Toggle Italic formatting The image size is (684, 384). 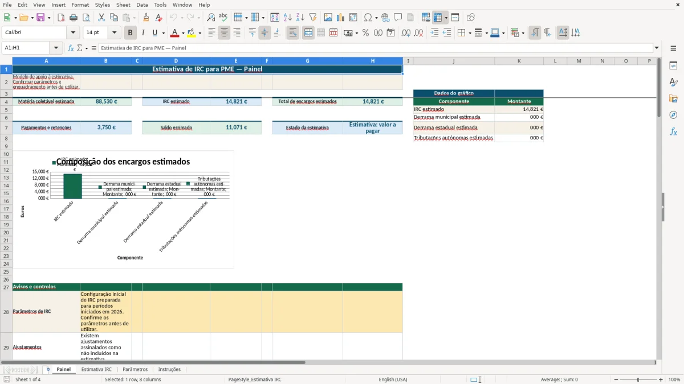pyautogui.click(x=142, y=33)
